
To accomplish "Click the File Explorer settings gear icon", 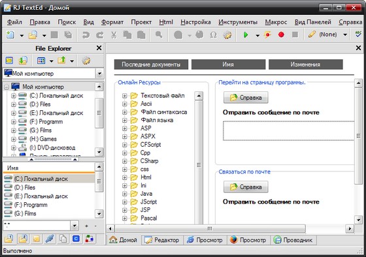I will (86, 61).
